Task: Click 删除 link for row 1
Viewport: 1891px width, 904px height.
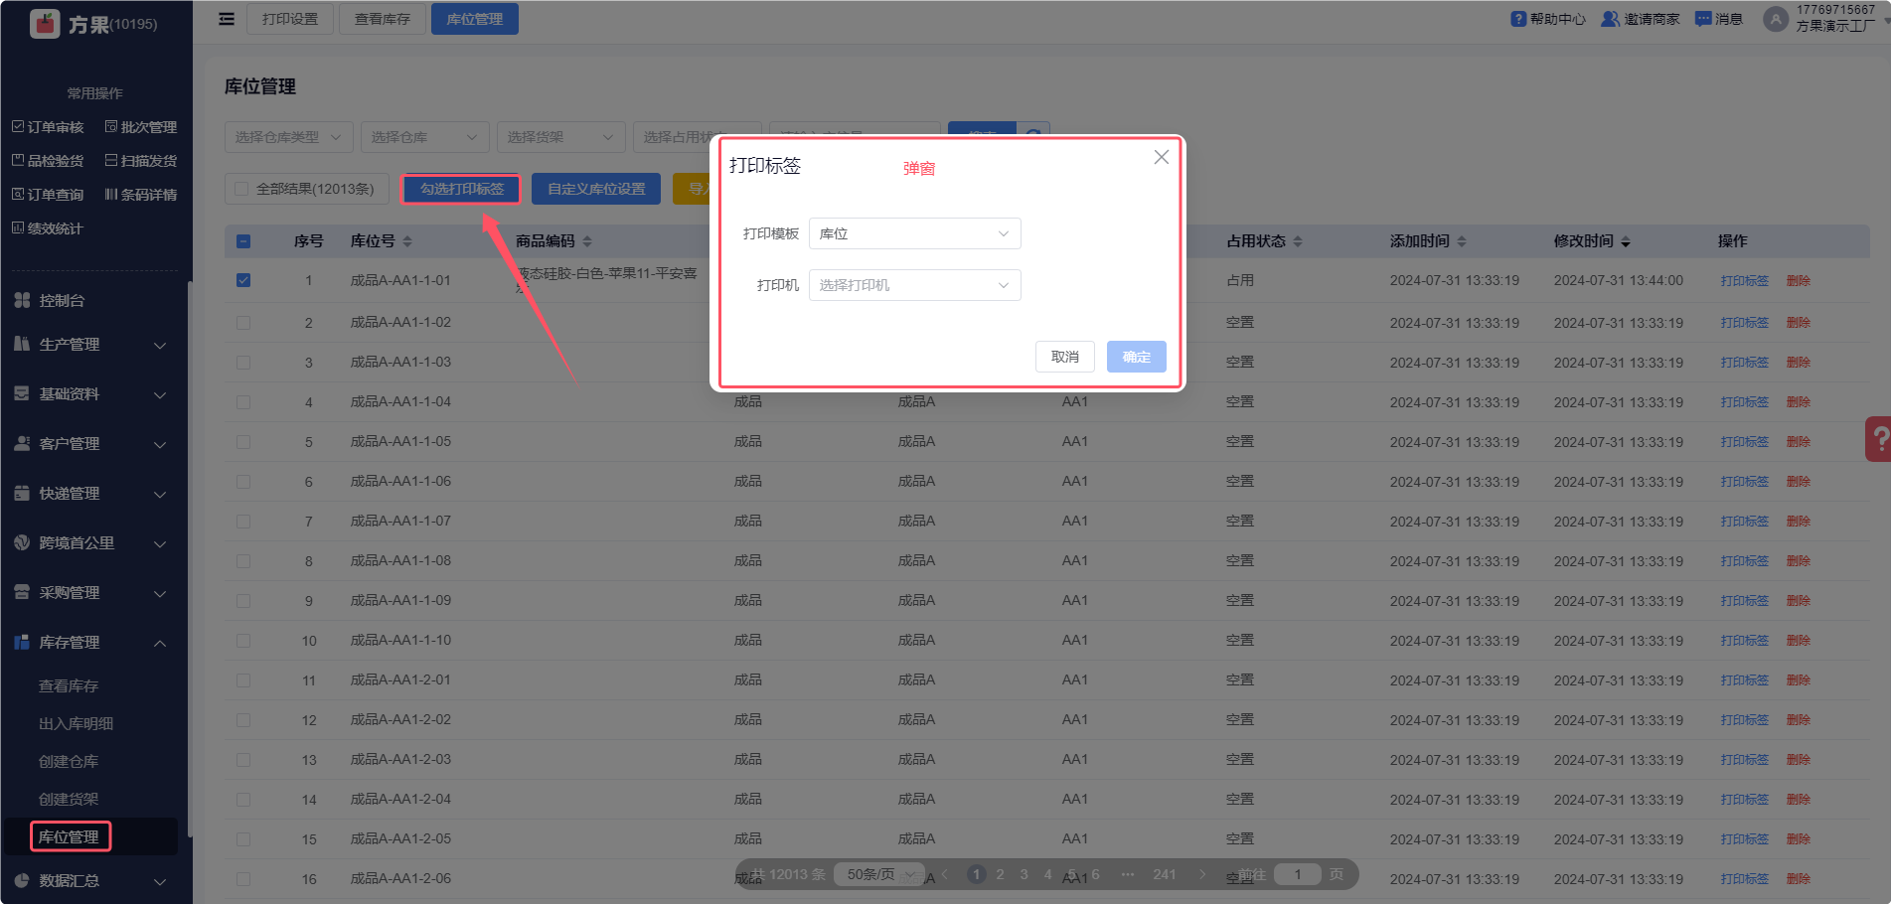Action: [1799, 280]
